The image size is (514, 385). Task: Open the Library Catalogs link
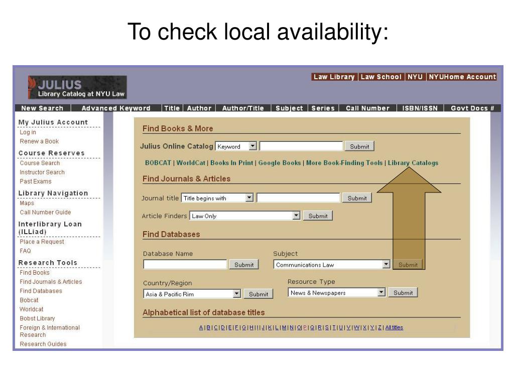(413, 163)
